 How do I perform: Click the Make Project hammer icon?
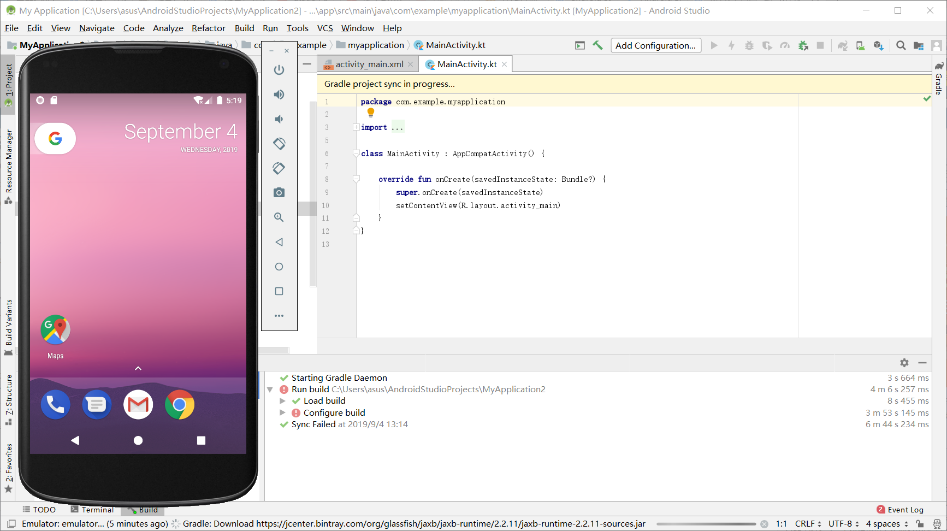coord(598,45)
